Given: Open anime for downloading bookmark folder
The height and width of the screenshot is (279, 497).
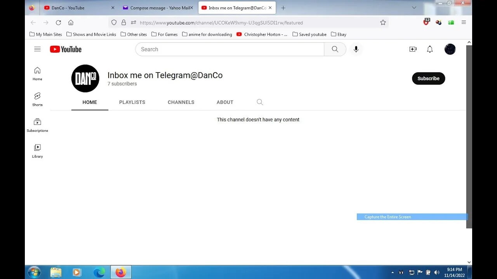Looking at the screenshot, I should (x=207, y=34).
